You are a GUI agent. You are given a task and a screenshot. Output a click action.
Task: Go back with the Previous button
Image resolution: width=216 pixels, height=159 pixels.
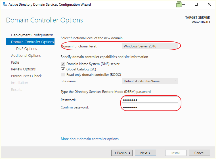click(122, 153)
